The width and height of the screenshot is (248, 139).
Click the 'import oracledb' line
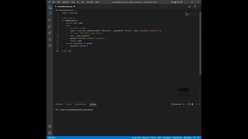point(70,13)
